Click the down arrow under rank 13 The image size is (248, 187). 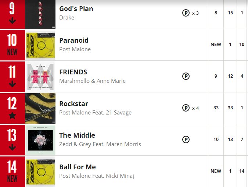(x=12, y=148)
